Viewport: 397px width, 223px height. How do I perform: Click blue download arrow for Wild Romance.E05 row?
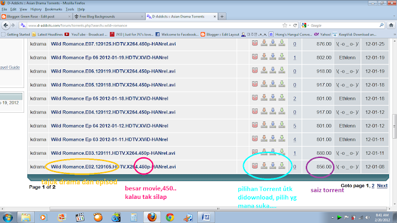pyautogui.click(x=273, y=84)
